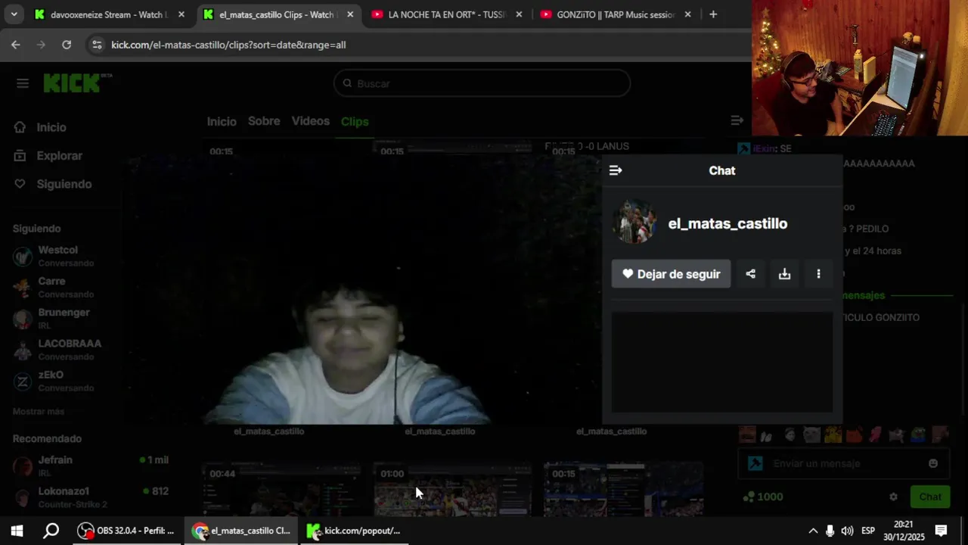Image resolution: width=968 pixels, height=545 pixels.
Task: Open OBS 32.0.4 from taskbar
Action: click(127, 531)
